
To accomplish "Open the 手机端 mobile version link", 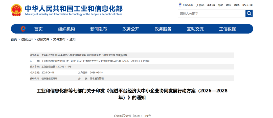I will (211, 5).
